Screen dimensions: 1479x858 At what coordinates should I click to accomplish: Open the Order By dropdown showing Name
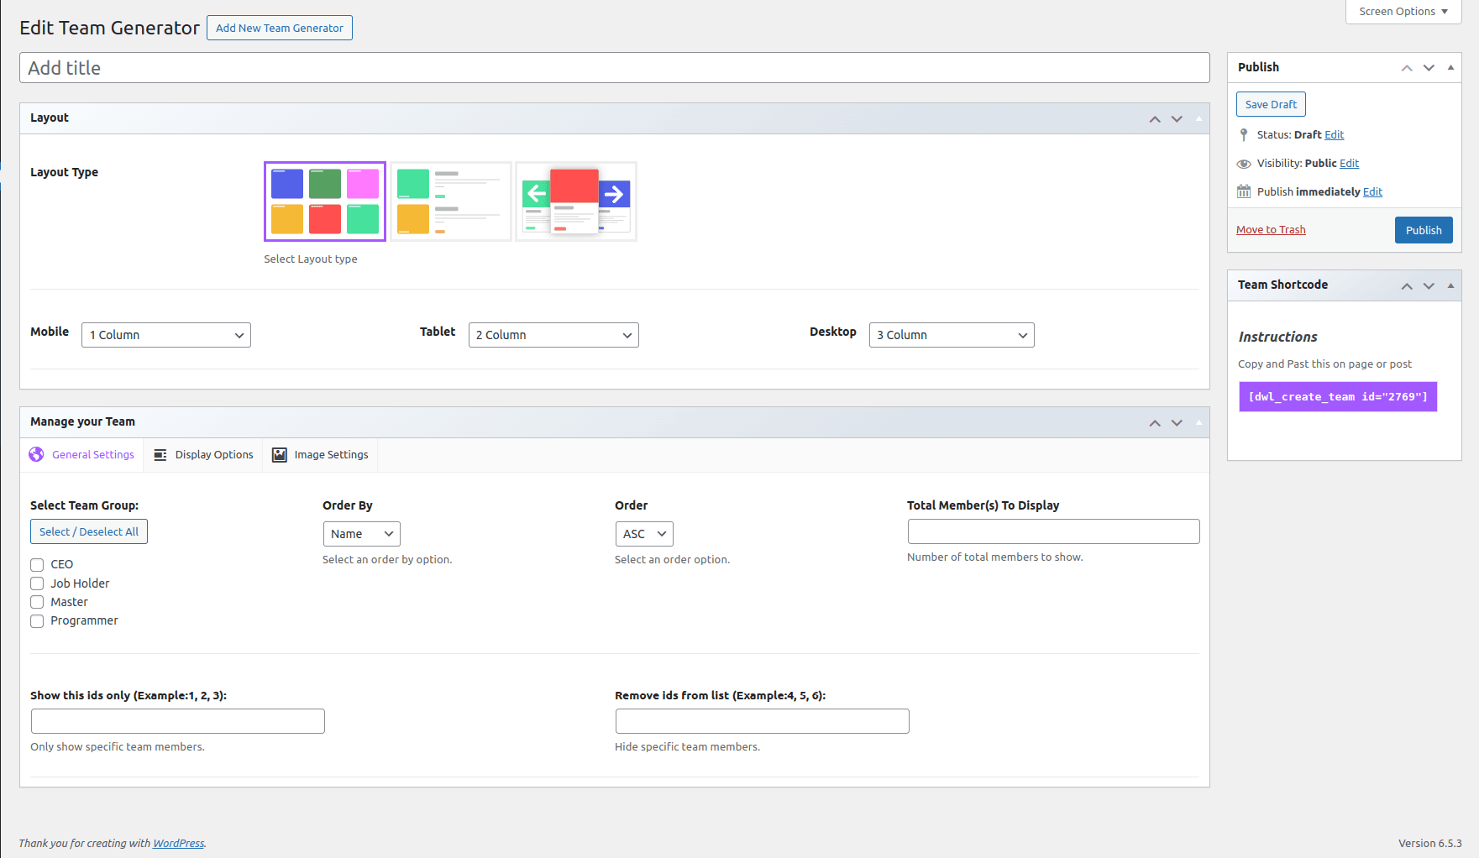pos(361,533)
